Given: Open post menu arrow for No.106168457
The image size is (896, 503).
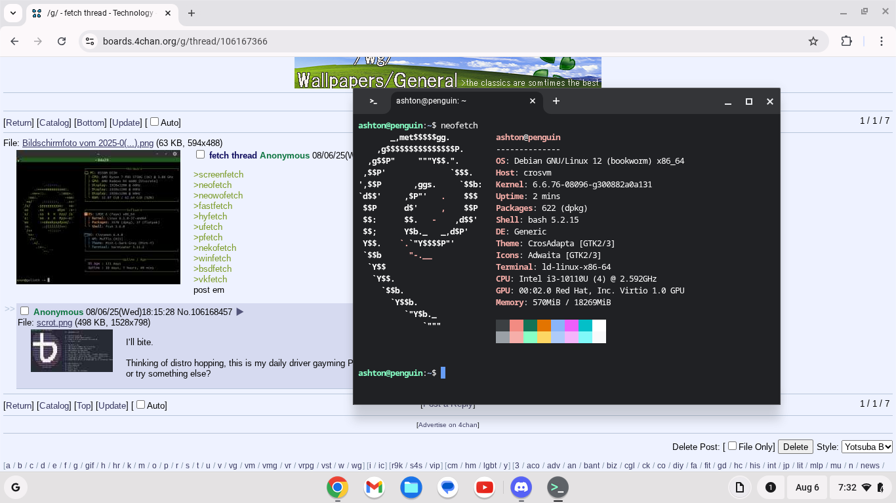Looking at the screenshot, I should click(x=240, y=312).
